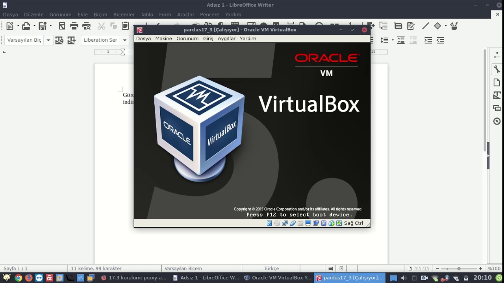The height and width of the screenshot is (283, 504).
Task: Click Türkçe language in status bar
Action: (x=271, y=268)
